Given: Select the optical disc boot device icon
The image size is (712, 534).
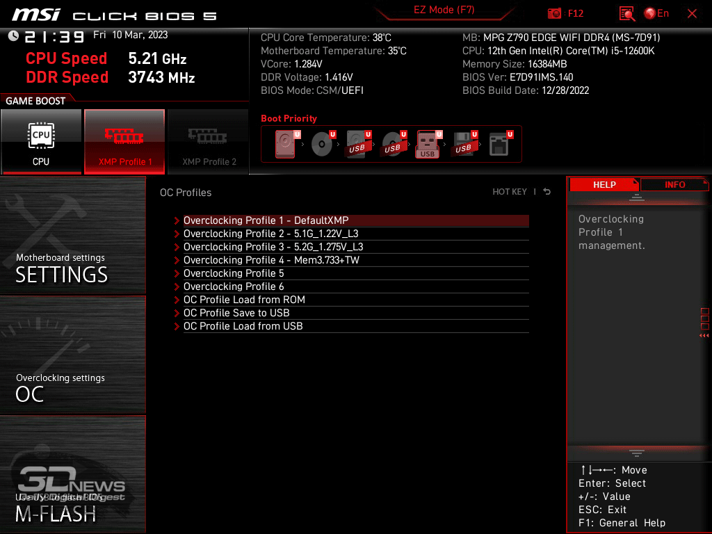Looking at the screenshot, I should click(323, 144).
